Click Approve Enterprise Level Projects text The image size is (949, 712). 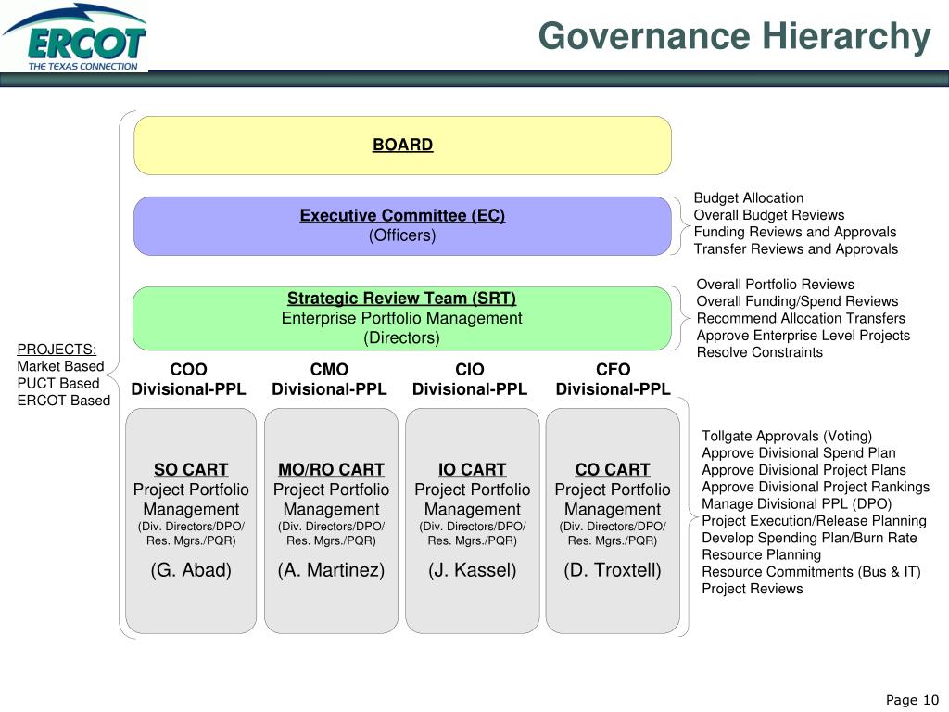coord(803,336)
